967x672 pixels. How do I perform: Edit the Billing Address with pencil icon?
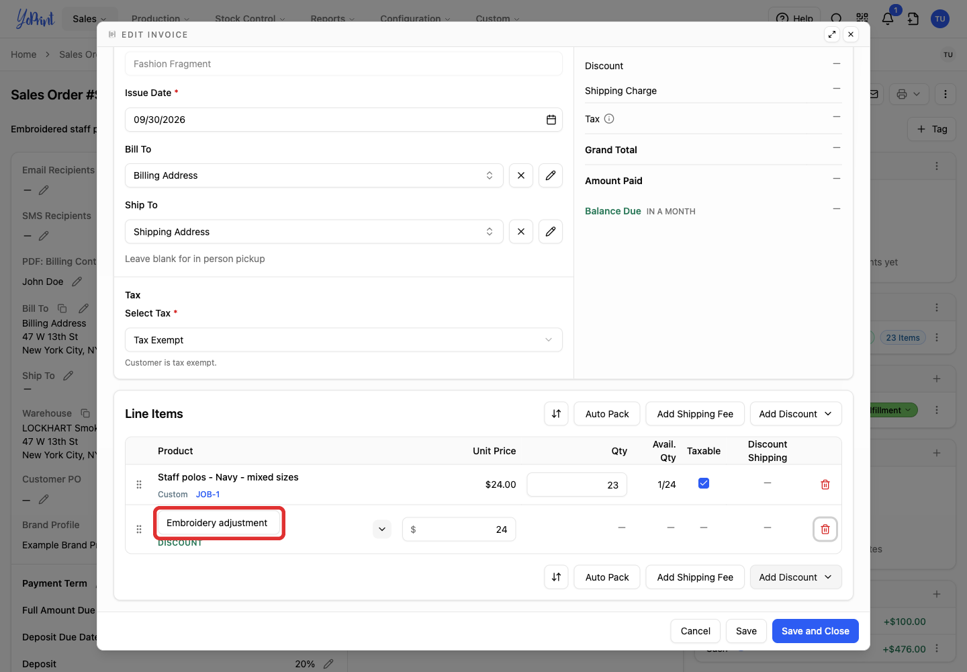(551, 175)
